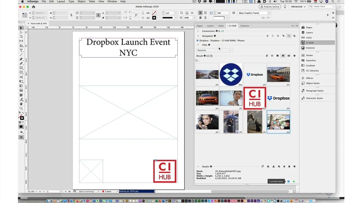Select the round Dropbox logo thumbnail
Image resolution: width=361 pixels, height=203 pixels.
point(231,74)
